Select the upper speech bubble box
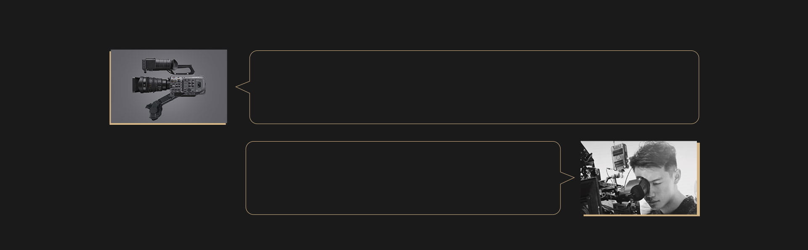 (474, 87)
